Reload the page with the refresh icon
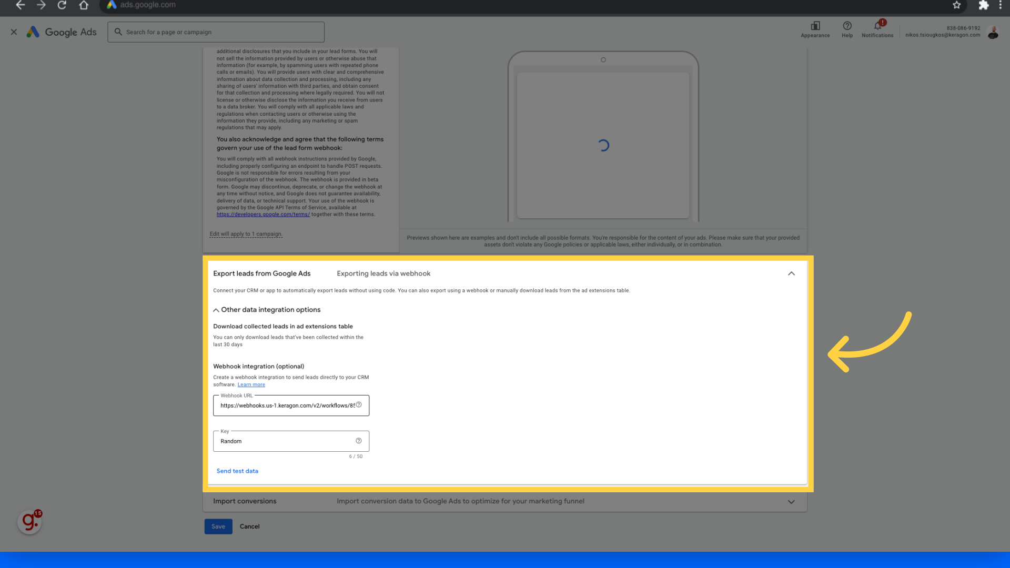This screenshot has width=1010, height=568. [x=62, y=5]
